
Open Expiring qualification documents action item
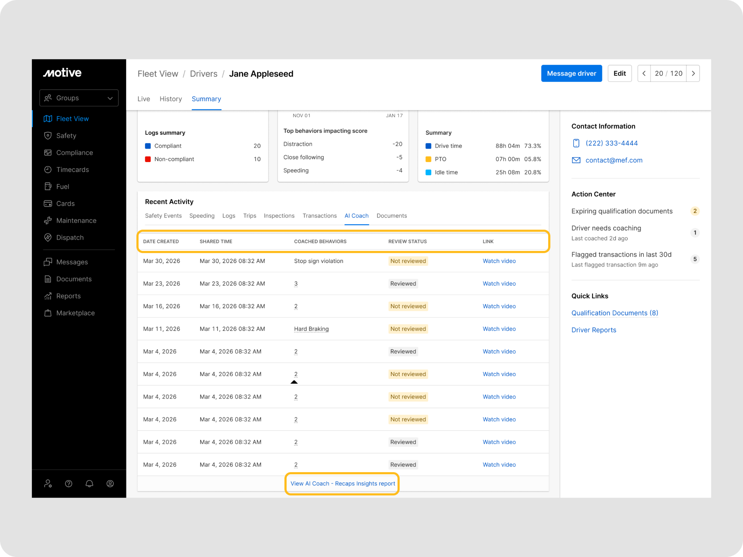[x=635, y=211]
